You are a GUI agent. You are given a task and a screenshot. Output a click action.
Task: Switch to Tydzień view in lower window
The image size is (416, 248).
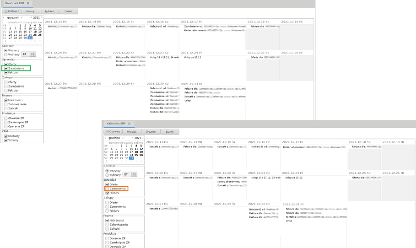[x=151, y=132]
